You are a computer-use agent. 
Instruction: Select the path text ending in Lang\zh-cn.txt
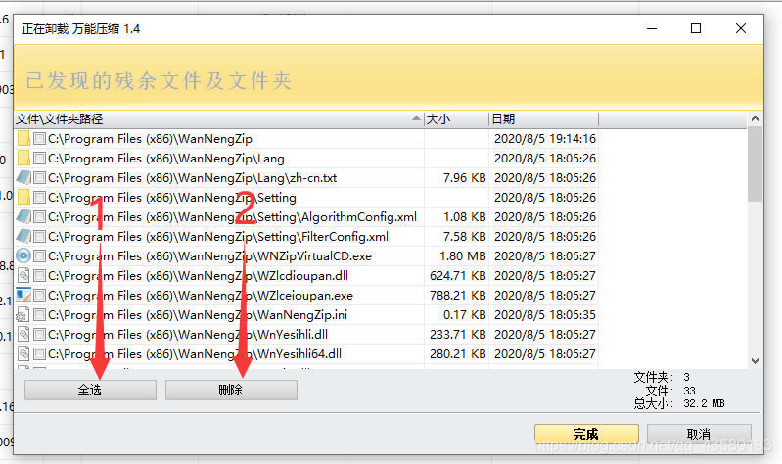coord(193,178)
